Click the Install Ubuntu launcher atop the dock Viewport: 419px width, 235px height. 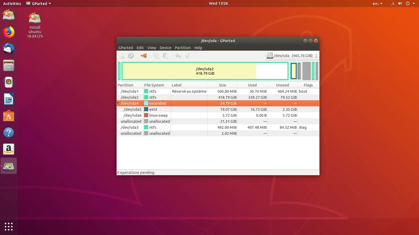9,15
